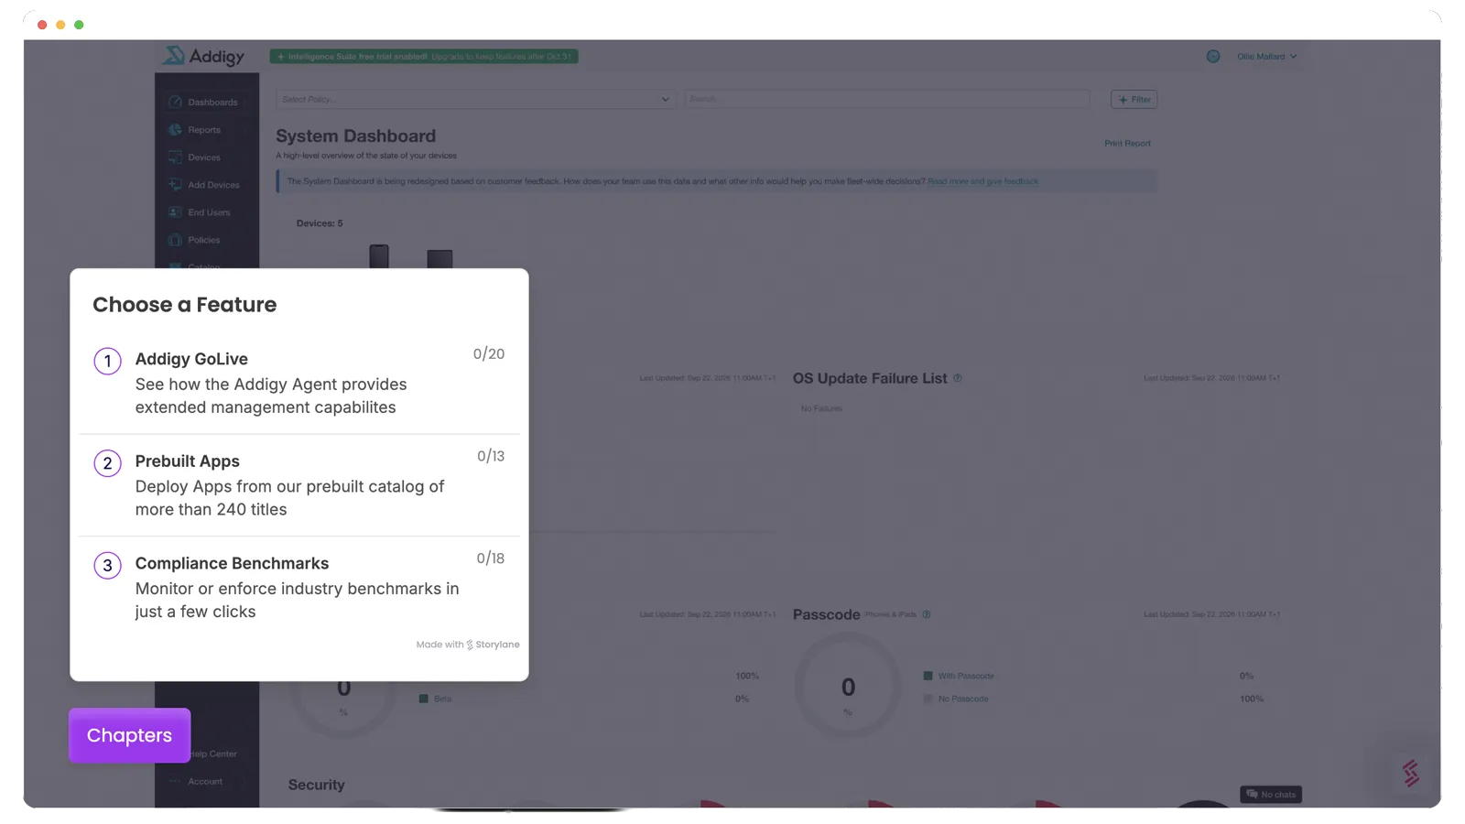Click the End Users sidebar icon
Screen dimensions: 1465x824
[175, 211]
